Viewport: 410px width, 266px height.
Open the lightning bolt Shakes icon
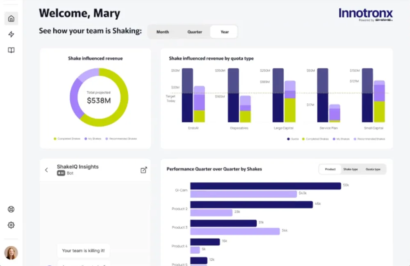pyautogui.click(x=11, y=34)
